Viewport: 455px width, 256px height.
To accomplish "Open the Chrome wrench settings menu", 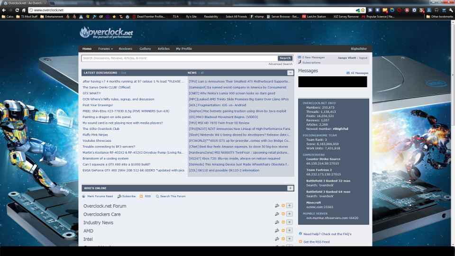I will tap(451, 10).
